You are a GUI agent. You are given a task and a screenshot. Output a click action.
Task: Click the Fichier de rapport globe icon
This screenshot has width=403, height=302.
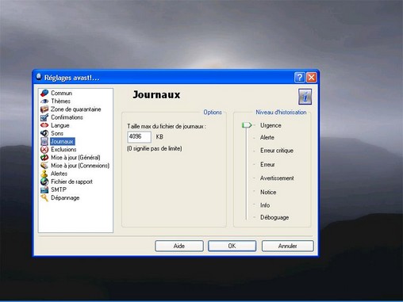click(44, 182)
